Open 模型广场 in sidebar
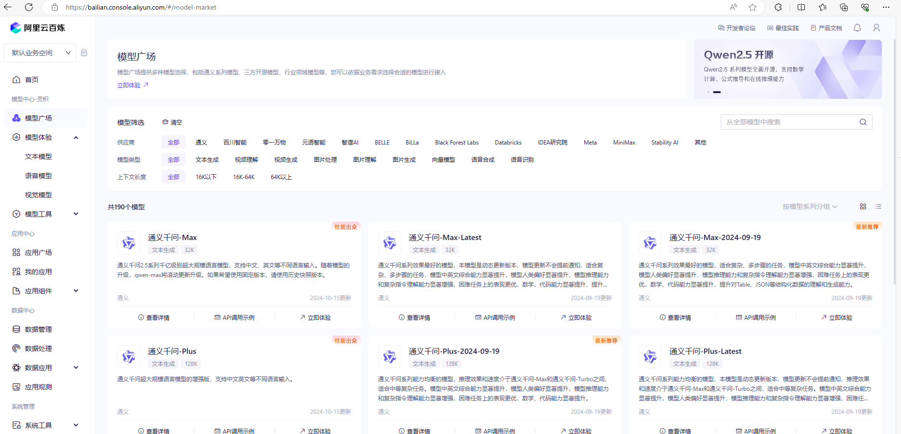The image size is (901, 434). click(x=46, y=118)
